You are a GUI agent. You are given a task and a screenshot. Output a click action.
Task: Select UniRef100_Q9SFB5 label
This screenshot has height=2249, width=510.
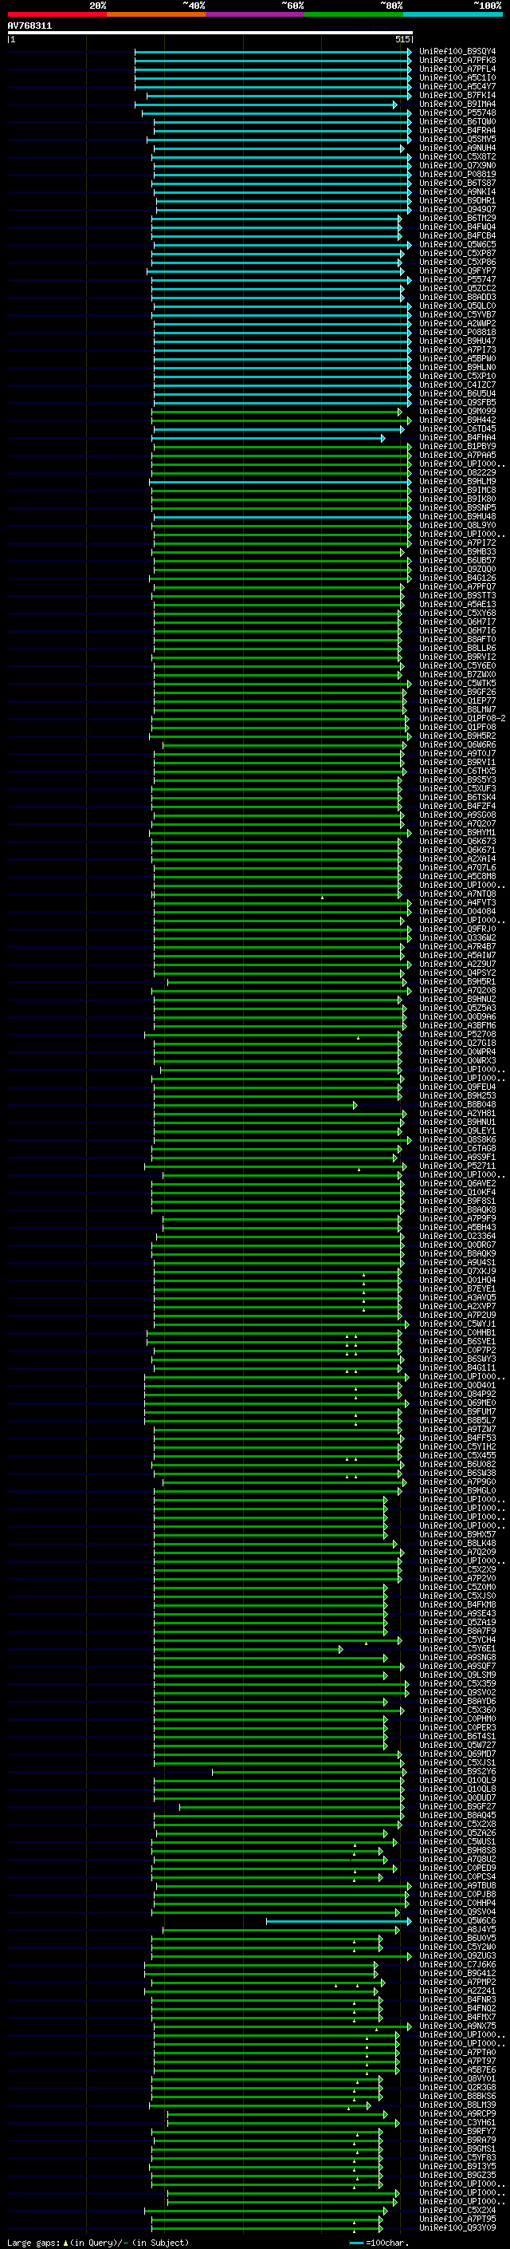point(457,402)
